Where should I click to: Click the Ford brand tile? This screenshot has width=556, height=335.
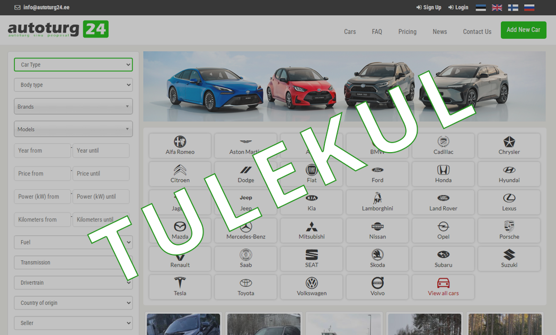(377, 174)
